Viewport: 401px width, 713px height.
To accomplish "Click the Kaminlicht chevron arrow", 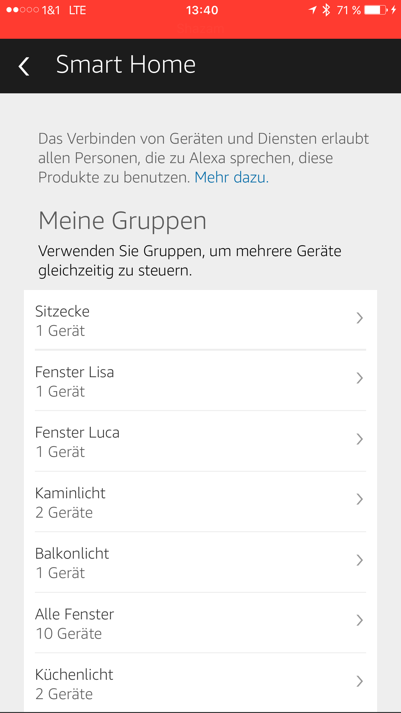I will (360, 499).
